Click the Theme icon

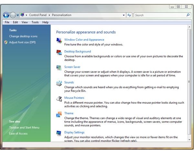click(59, 114)
